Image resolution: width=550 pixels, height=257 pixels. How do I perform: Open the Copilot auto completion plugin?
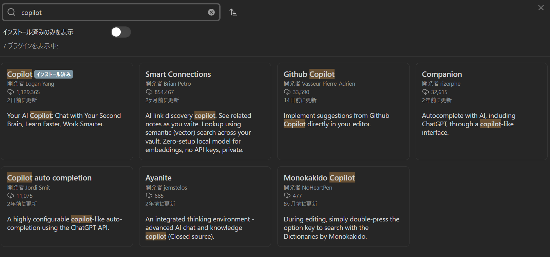click(67, 207)
